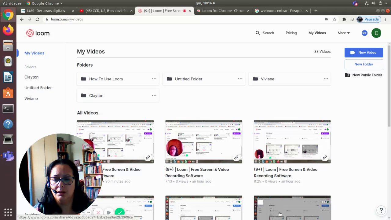Click the camera icon in address bar
The width and height of the screenshot is (391, 220).
[327, 19]
